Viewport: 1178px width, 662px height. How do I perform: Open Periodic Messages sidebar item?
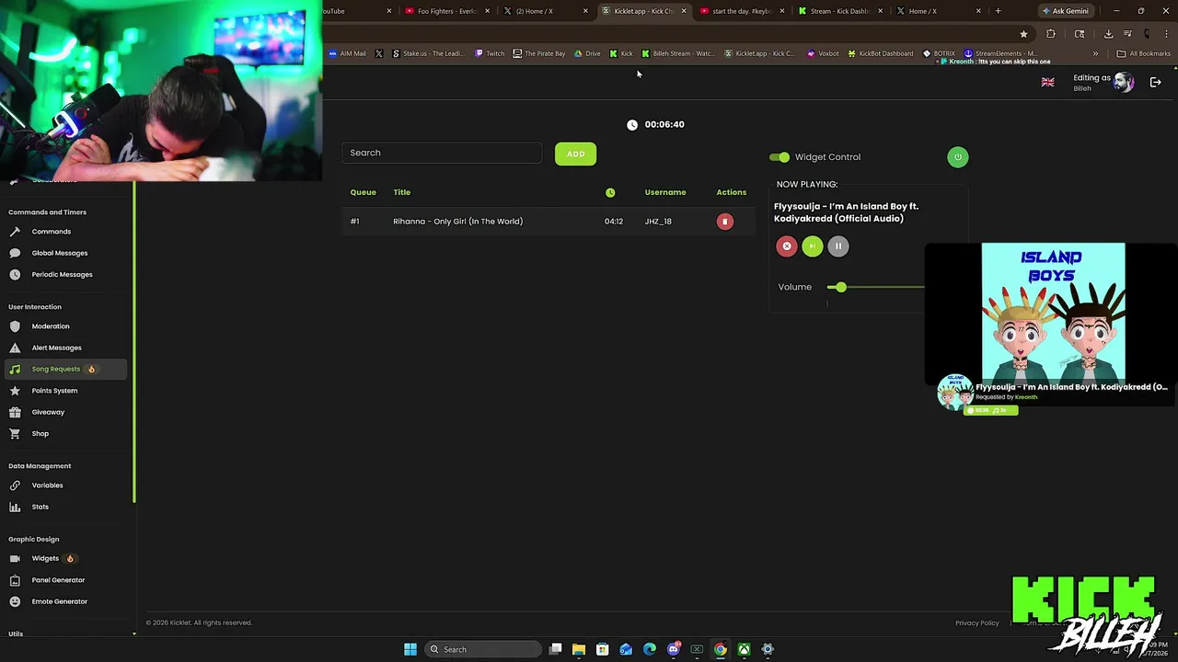[62, 274]
